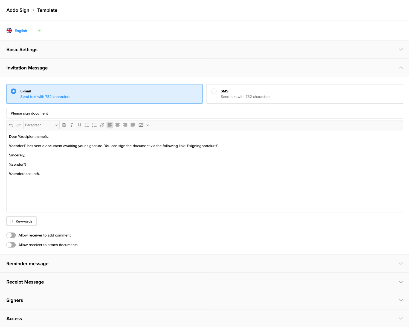Open the Paragraph style dropdown

pos(41,125)
